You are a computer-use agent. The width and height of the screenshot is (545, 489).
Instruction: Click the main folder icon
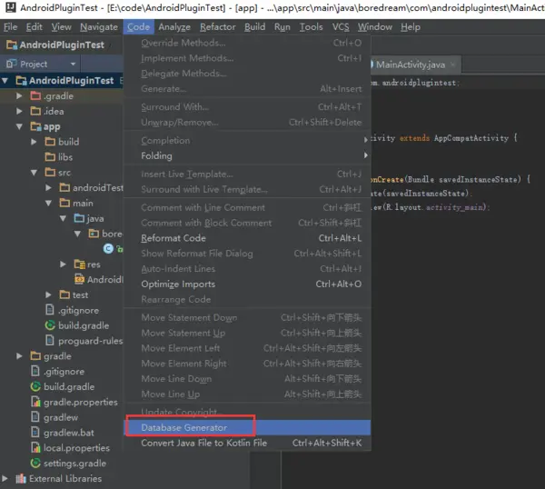point(64,203)
